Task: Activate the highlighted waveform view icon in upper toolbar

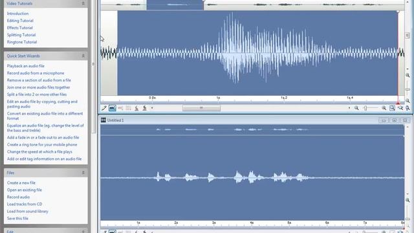Action: click(112, 108)
